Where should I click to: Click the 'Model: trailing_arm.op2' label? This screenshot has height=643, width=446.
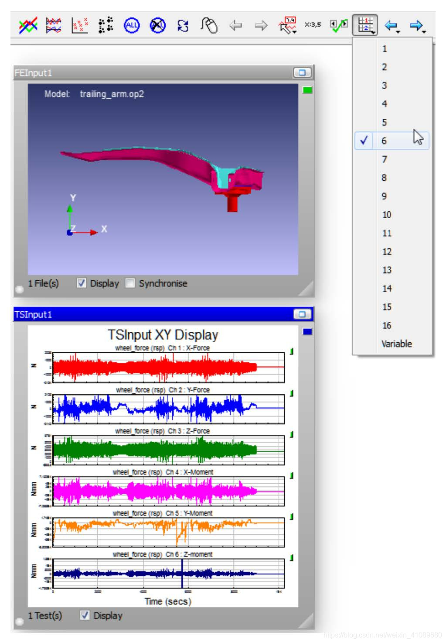tap(94, 94)
